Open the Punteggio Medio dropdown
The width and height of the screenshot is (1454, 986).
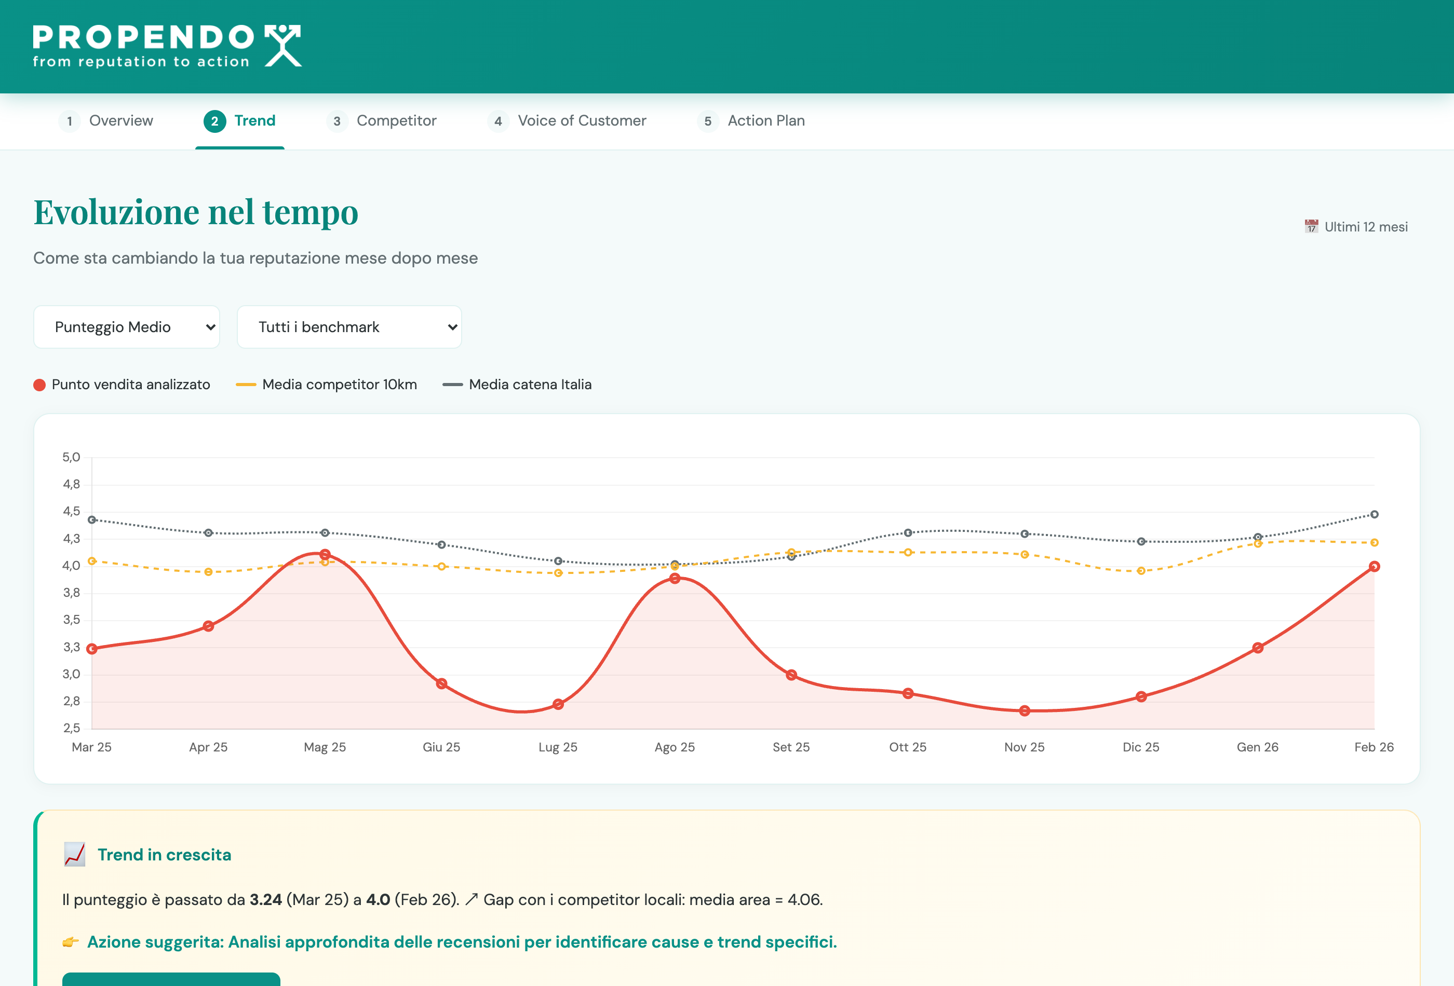(126, 327)
